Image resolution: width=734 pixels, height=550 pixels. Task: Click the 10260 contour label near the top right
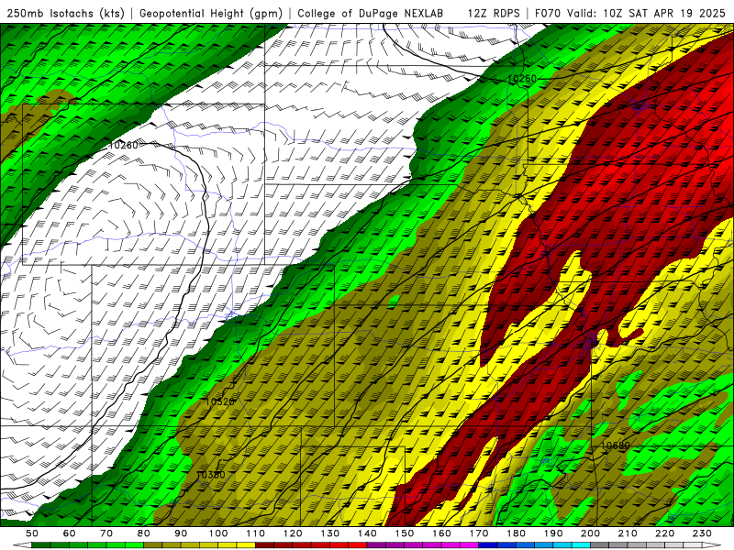pyautogui.click(x=521, y=79)
